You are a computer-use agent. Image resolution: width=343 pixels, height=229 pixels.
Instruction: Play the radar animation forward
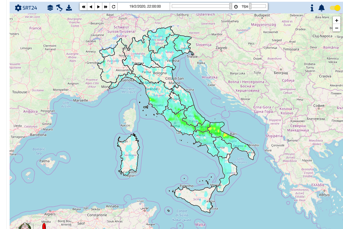point(99,6)
